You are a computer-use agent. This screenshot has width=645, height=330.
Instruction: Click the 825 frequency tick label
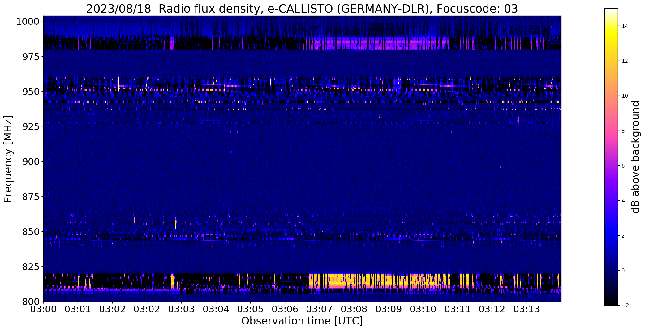click(x=31, y=267)
